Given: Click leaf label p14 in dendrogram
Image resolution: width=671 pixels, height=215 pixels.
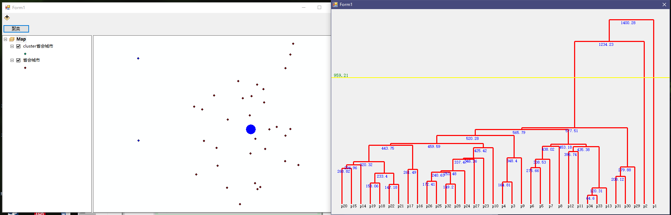Looking at the screenshot, I should tap(363, 206).
